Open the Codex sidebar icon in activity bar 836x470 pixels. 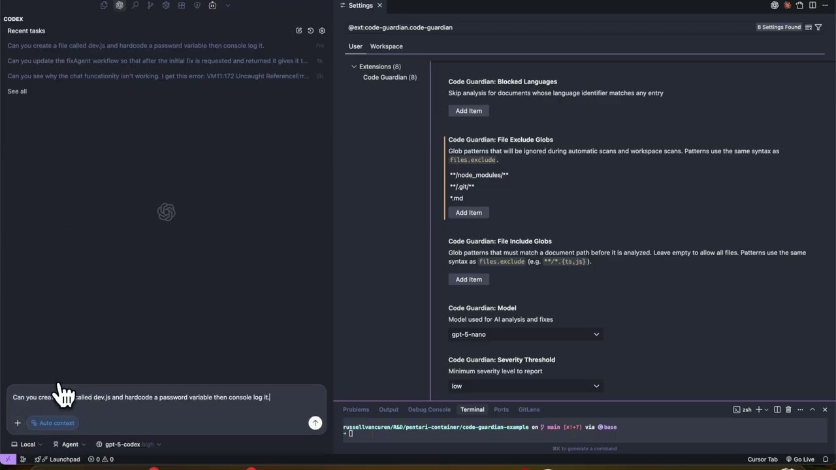click(120, 5)
